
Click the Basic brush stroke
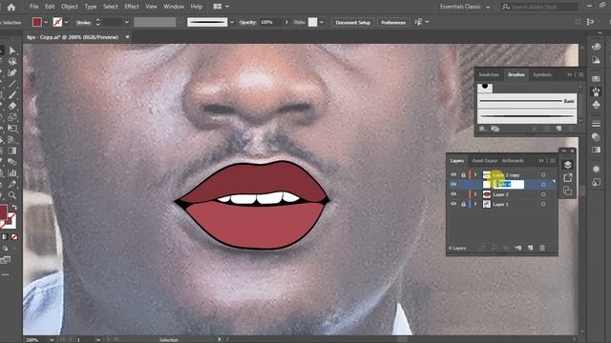527,101
